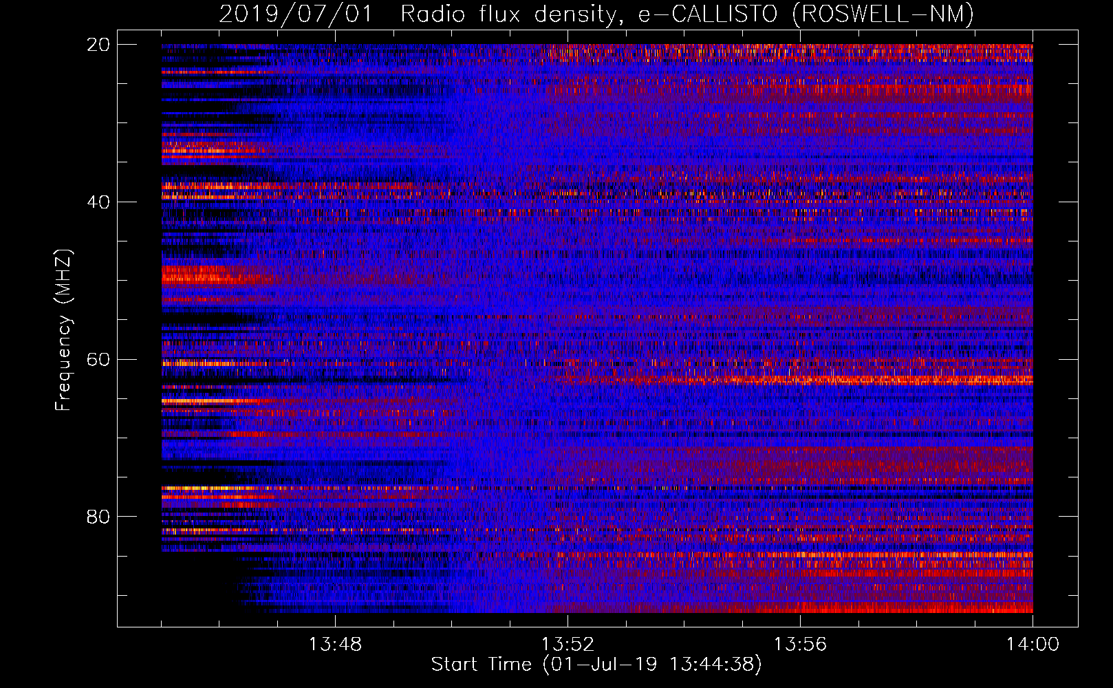Click the date '2019/07/01' in the title
1113x688 pixels.
pyautogui.click(x=296, y=14)
